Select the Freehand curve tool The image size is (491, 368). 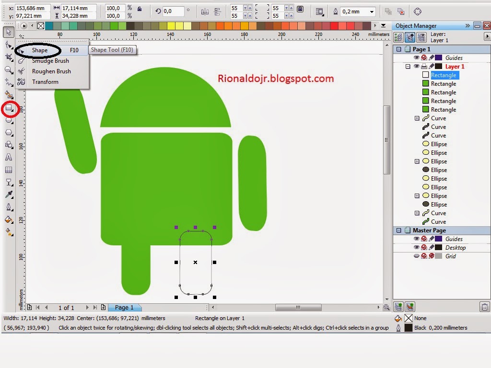[9, 82]
